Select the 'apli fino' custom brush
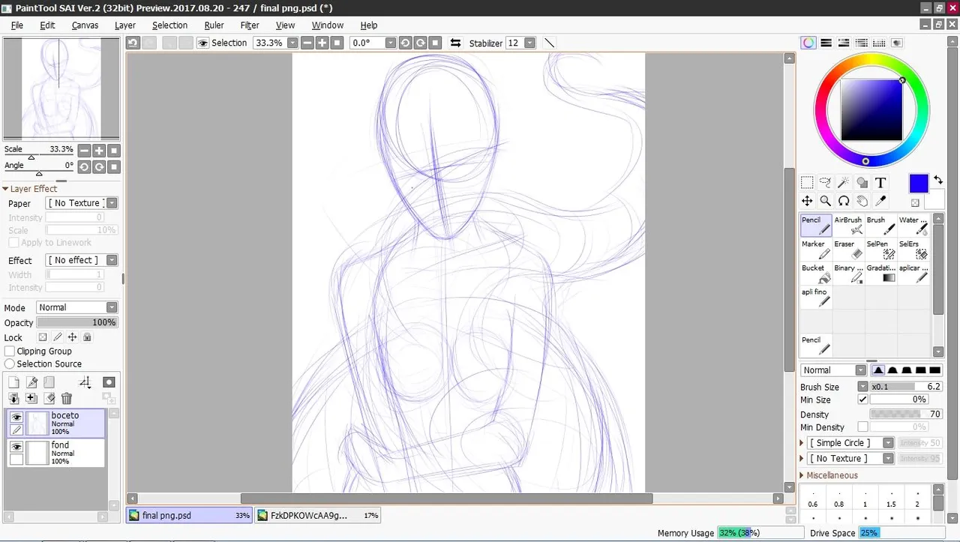This screenshot has height=542, width=960. [816, 298]
